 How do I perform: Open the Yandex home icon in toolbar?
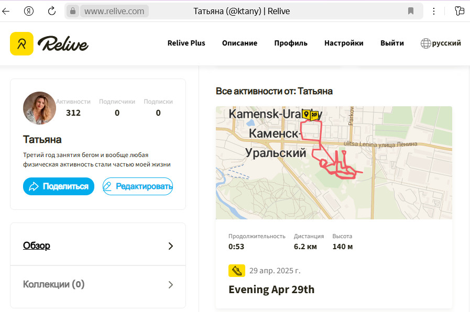29,12
